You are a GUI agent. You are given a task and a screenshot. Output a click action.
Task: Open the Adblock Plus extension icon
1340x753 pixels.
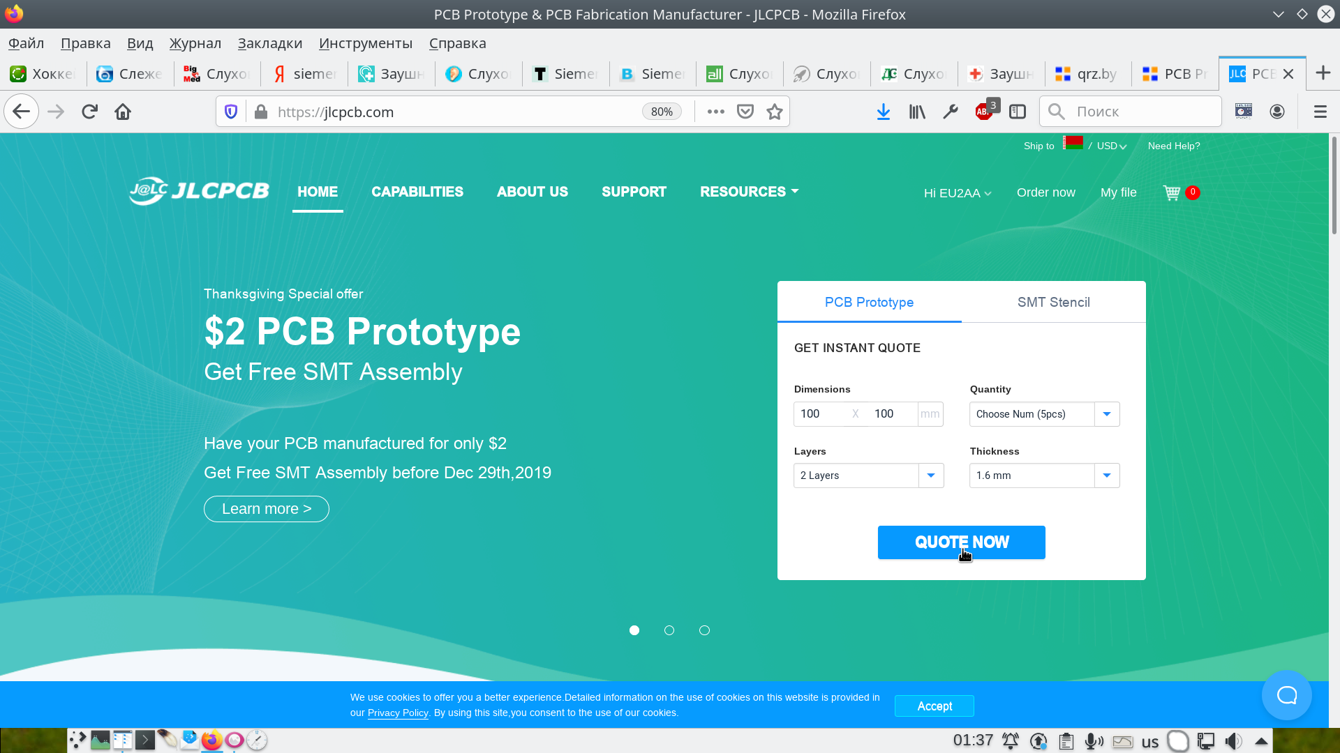point(984,111)
